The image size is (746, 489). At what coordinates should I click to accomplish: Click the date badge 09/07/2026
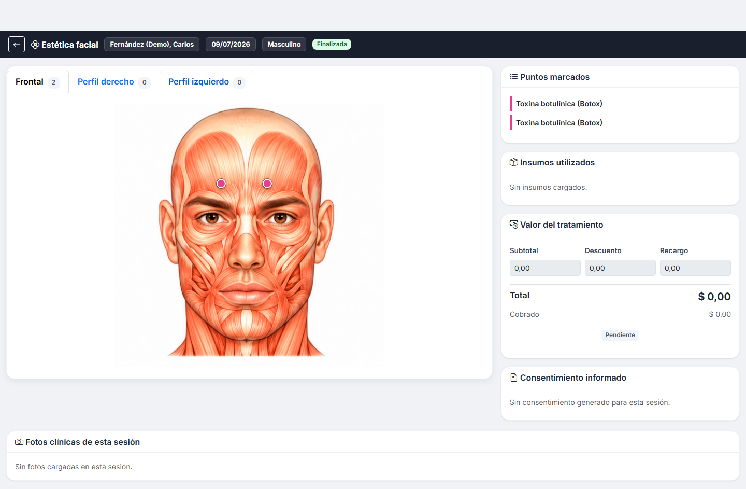tap(231, 45)
